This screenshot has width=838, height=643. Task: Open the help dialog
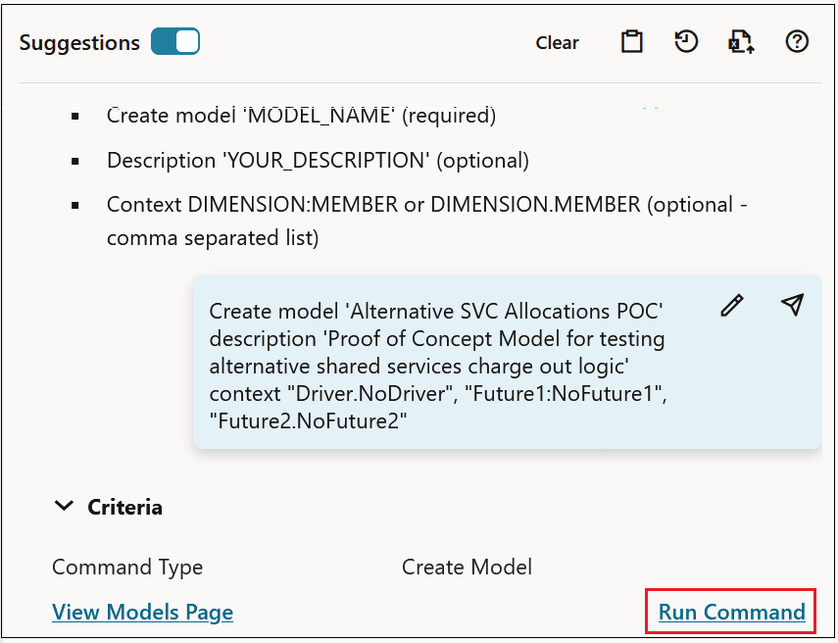tap(797, 41)
